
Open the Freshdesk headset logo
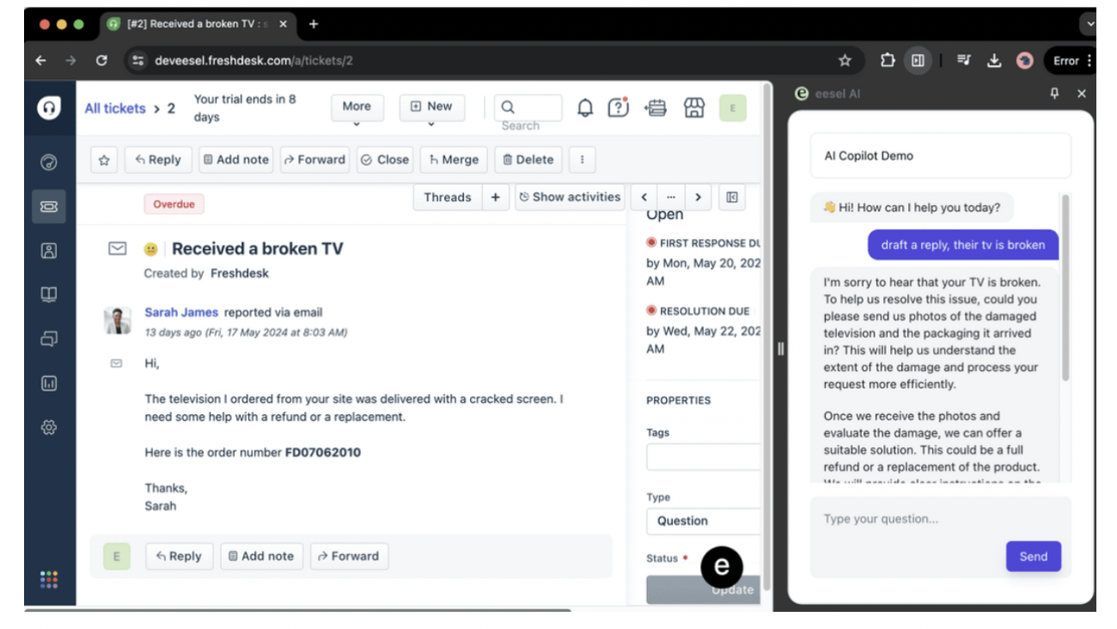click(x=49, y=107)
